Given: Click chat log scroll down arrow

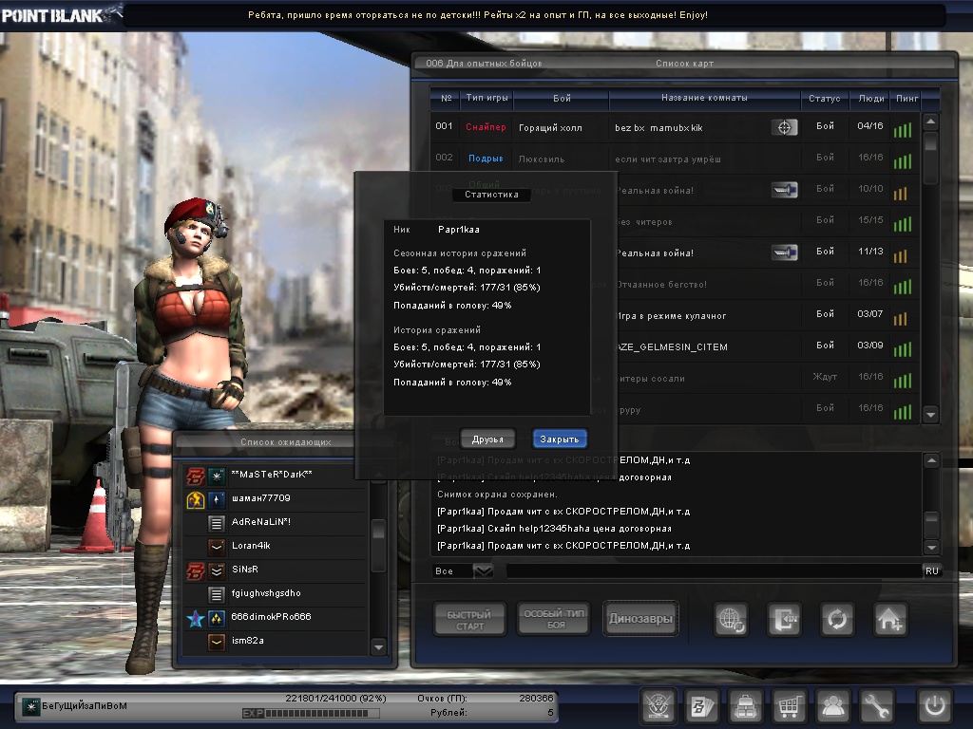Looking at the screenshot, I should (931, 547).
